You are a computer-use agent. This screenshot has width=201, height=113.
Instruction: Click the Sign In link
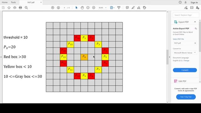click(x=194, y=3)
